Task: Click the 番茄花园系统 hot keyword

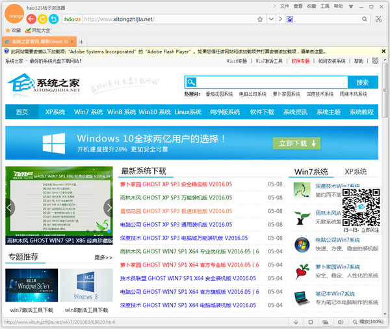Action: click(x=219, y=94)
